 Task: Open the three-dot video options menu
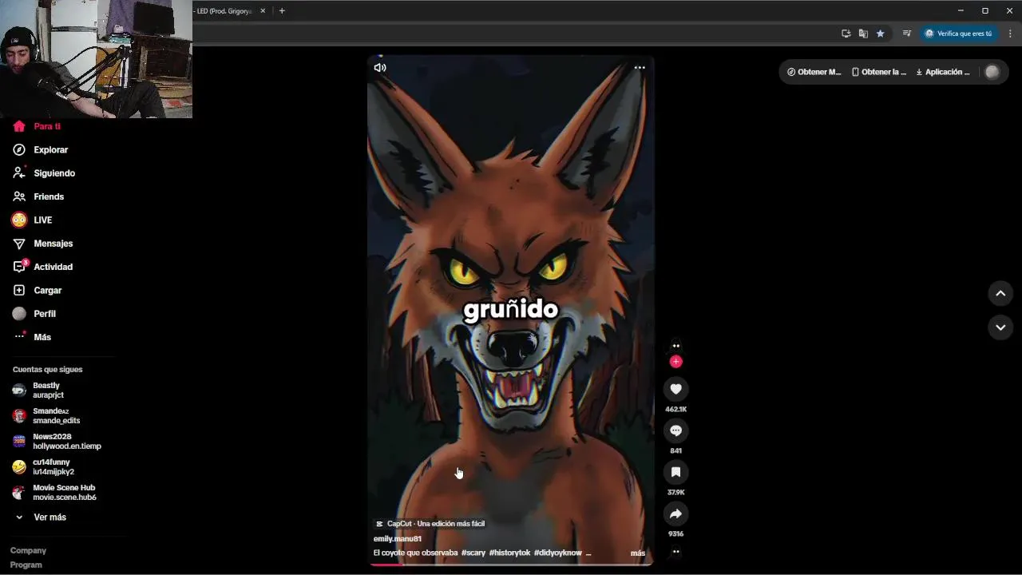[640, 68]
